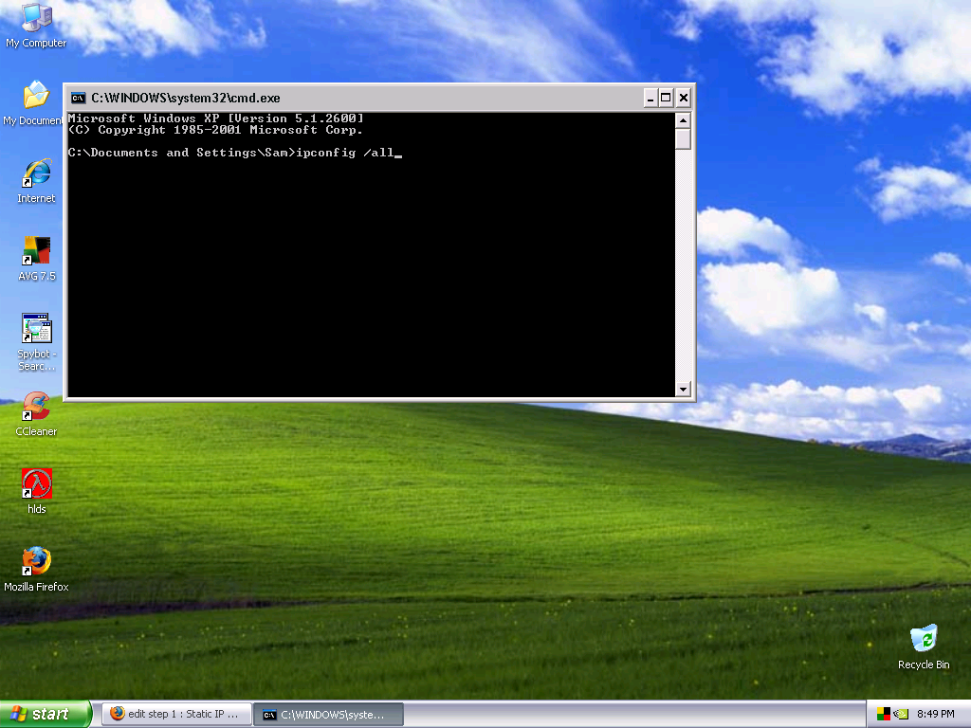Open the My Computer desktop icon
This screenshot has width=971, height=728.
pos(36,26)
